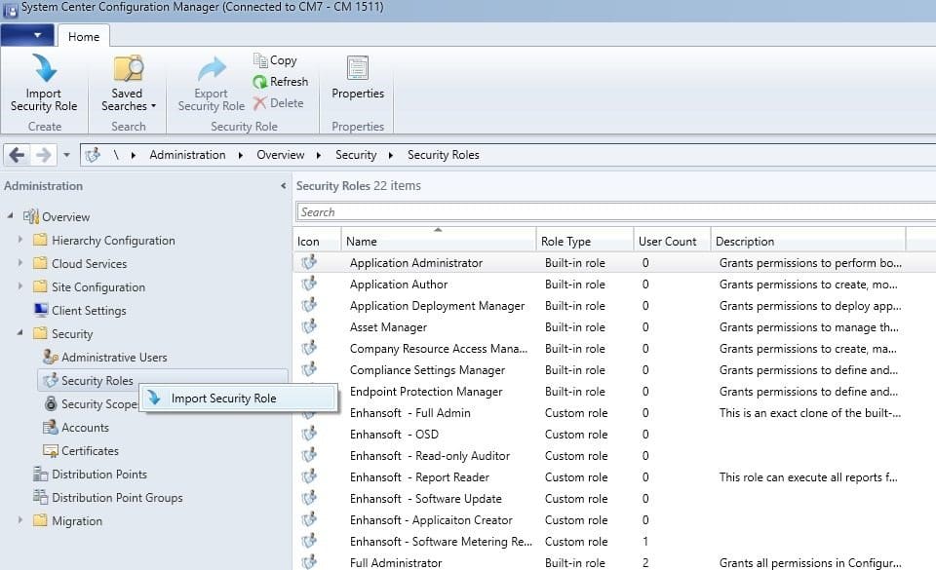Click the Search roles input field

tap(616, 211)
